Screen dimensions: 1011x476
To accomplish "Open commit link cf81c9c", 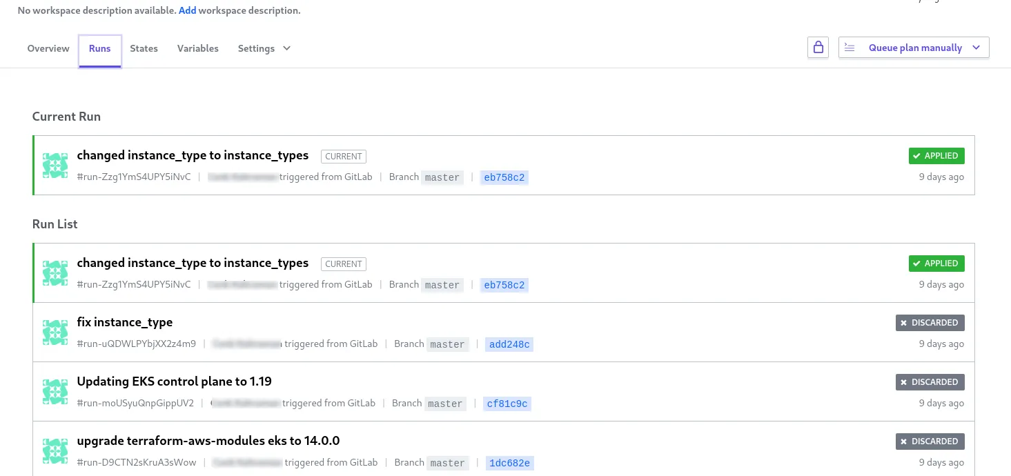I will (507, 404).
